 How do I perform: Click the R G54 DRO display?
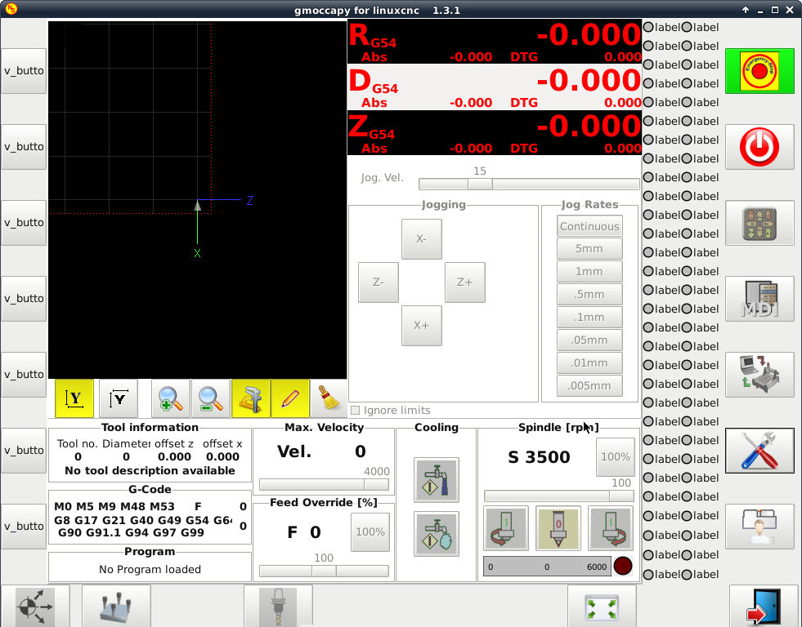click(x=494, y=42)
